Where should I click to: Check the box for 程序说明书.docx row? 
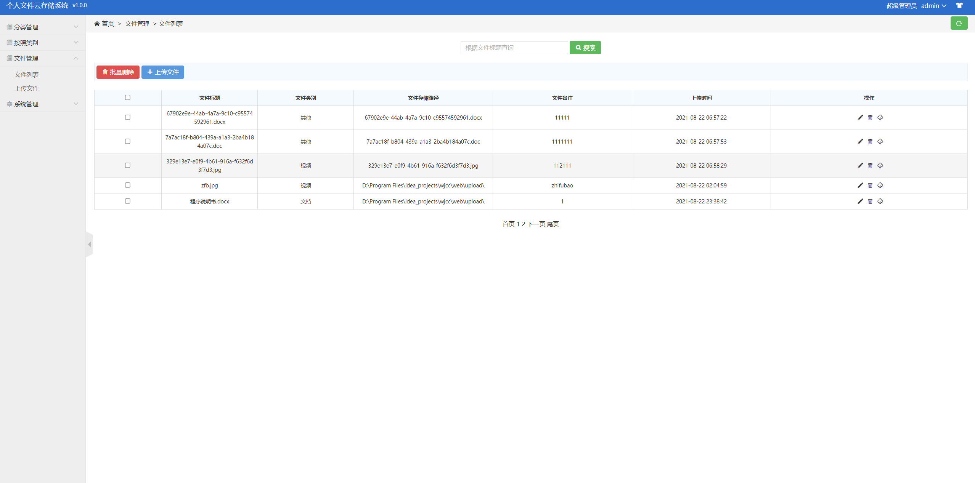[128, 201]
